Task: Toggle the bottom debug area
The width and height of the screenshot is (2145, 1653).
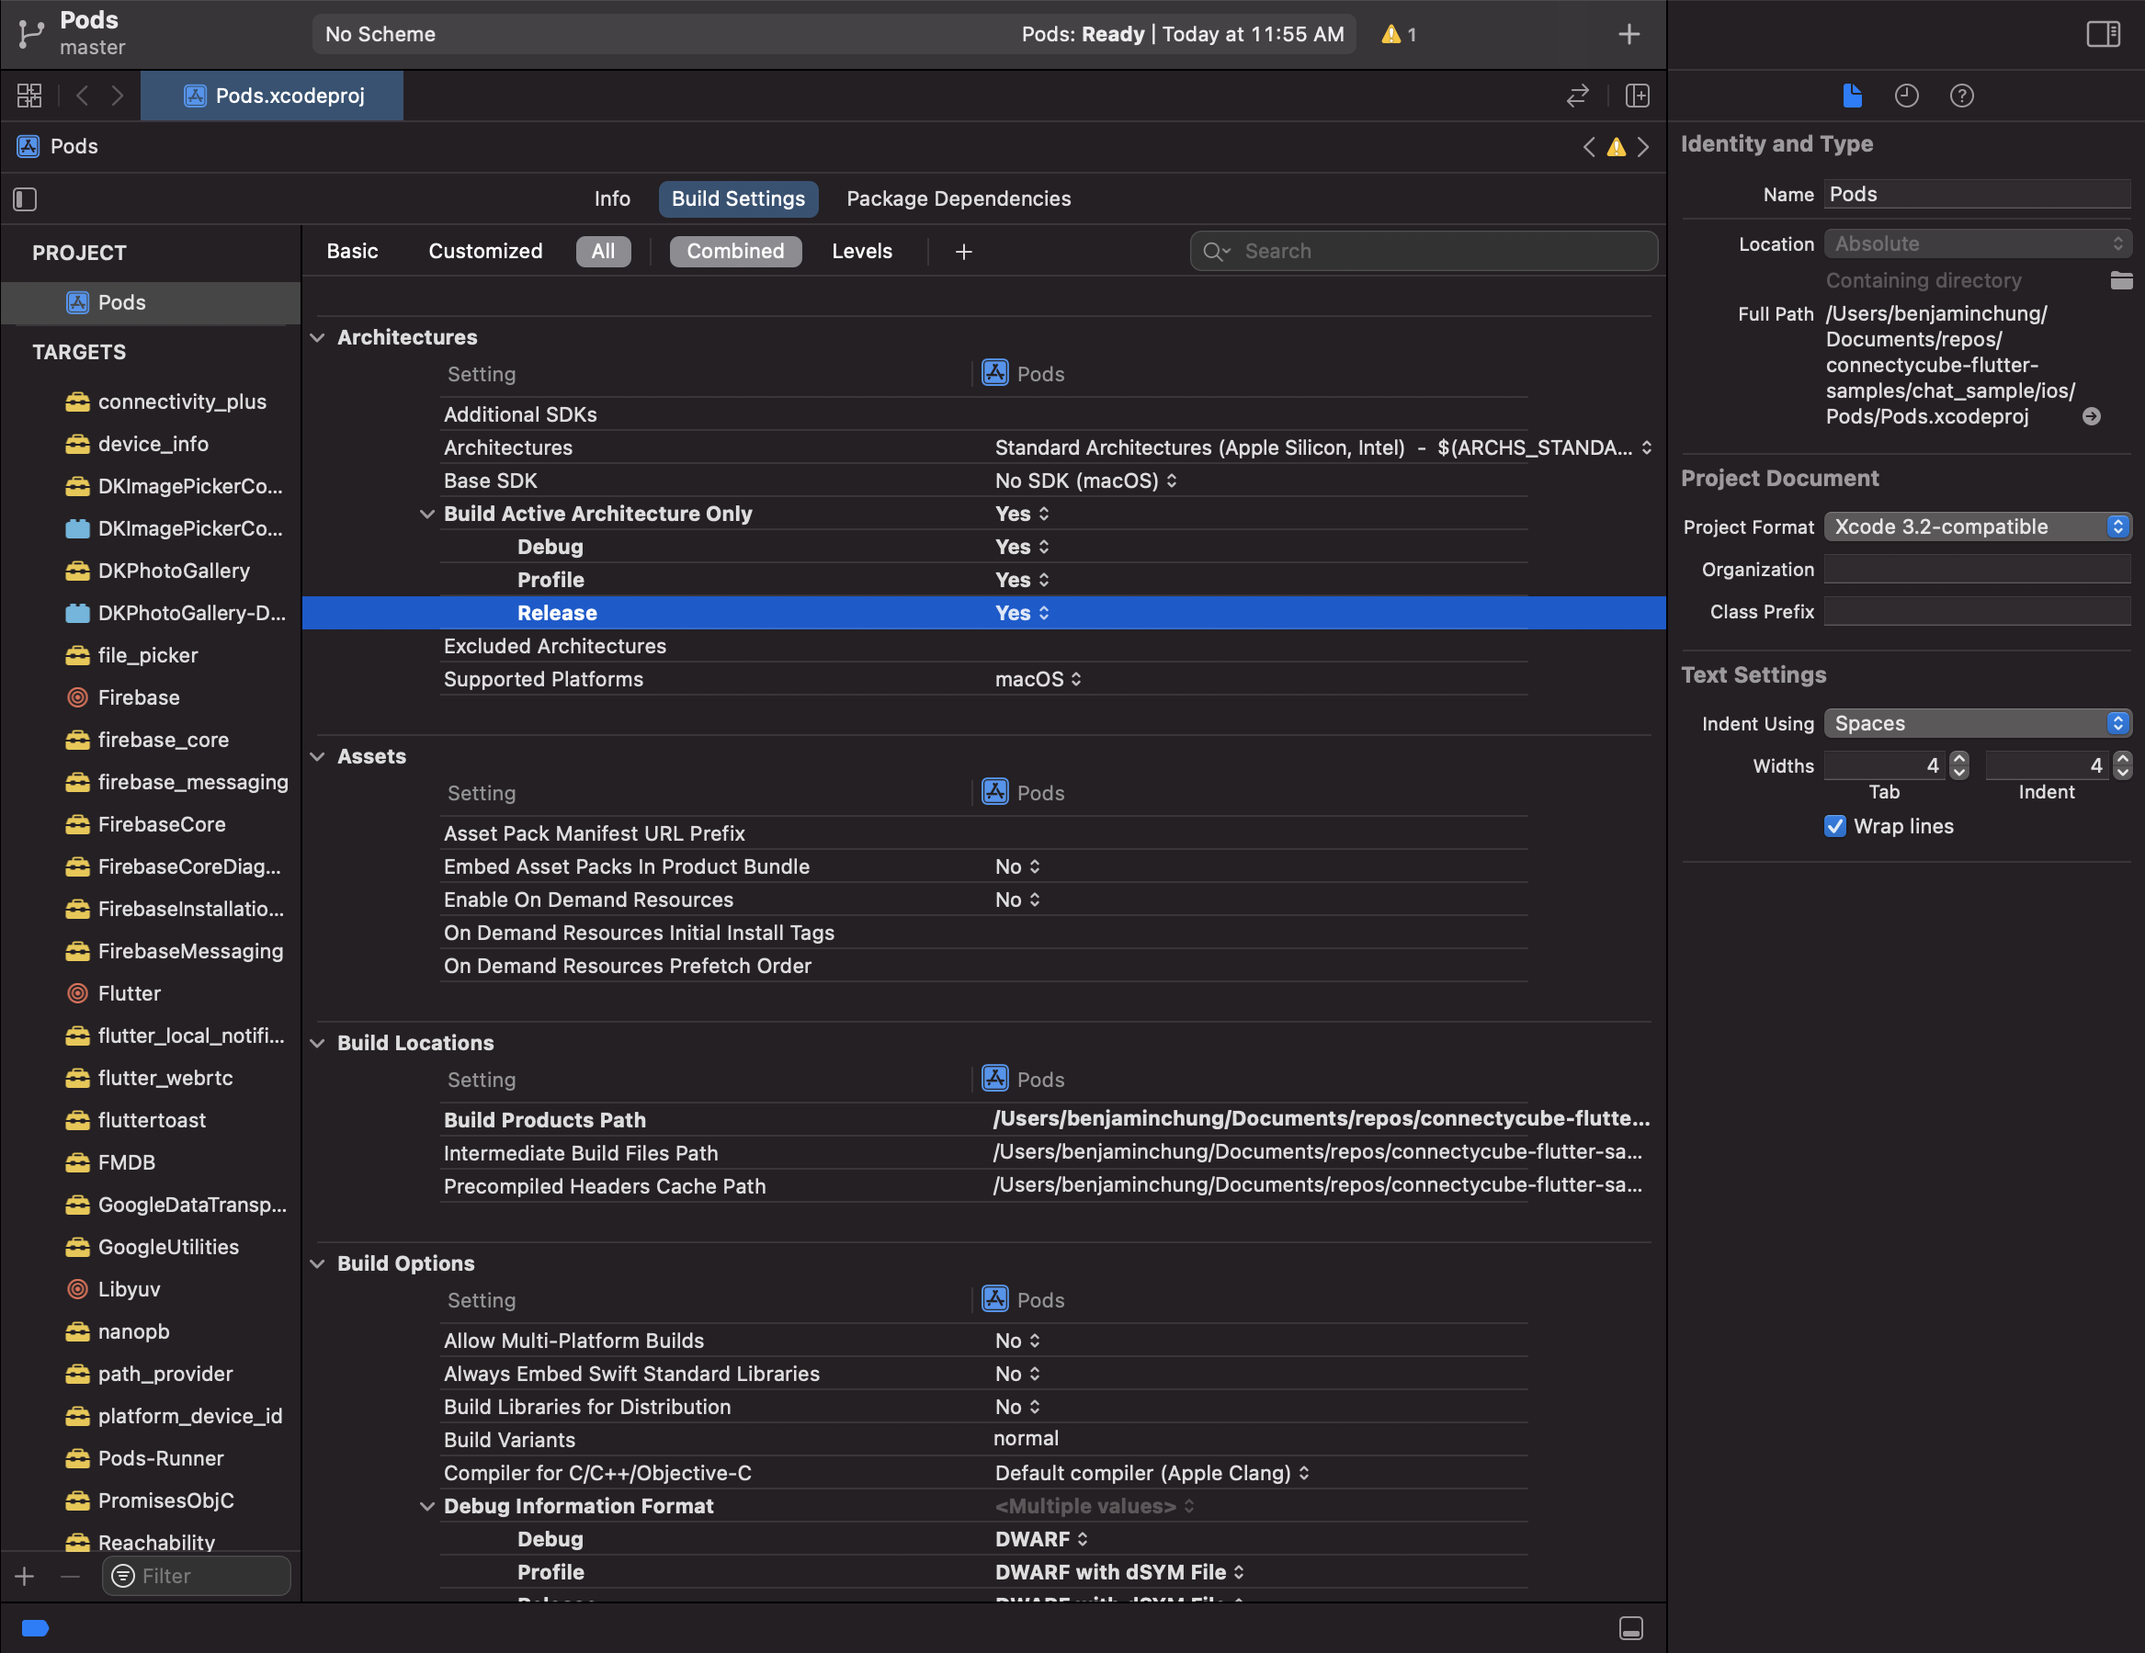Action: [x=1630, y=1628]
